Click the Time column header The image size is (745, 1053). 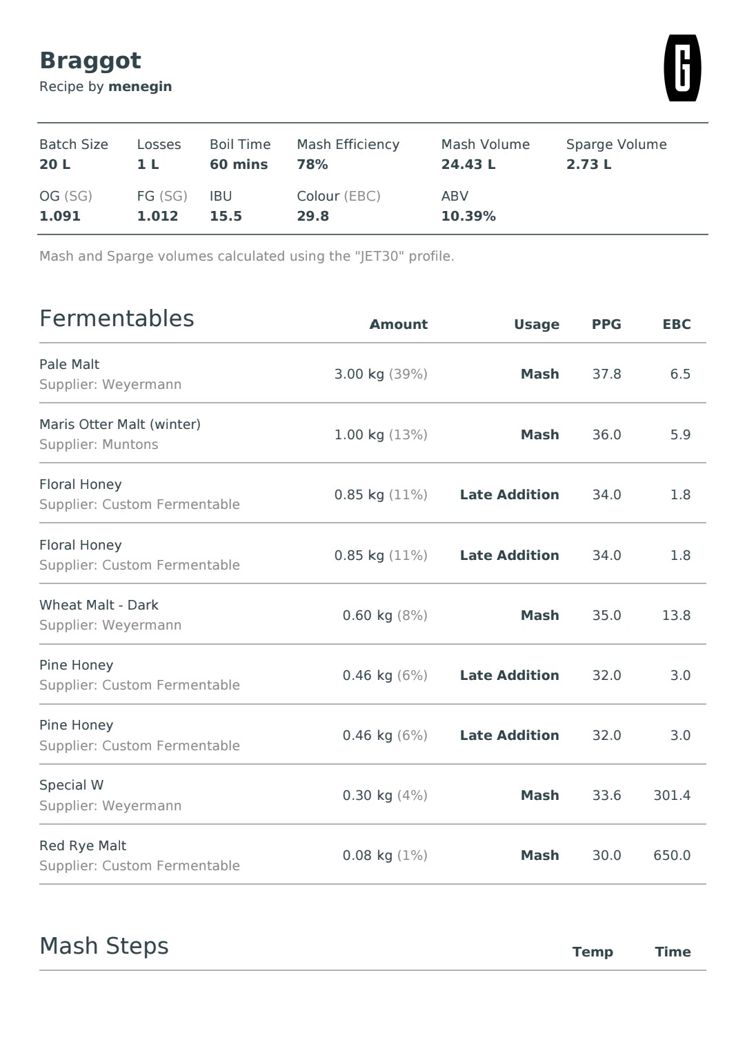click(673, 952)
